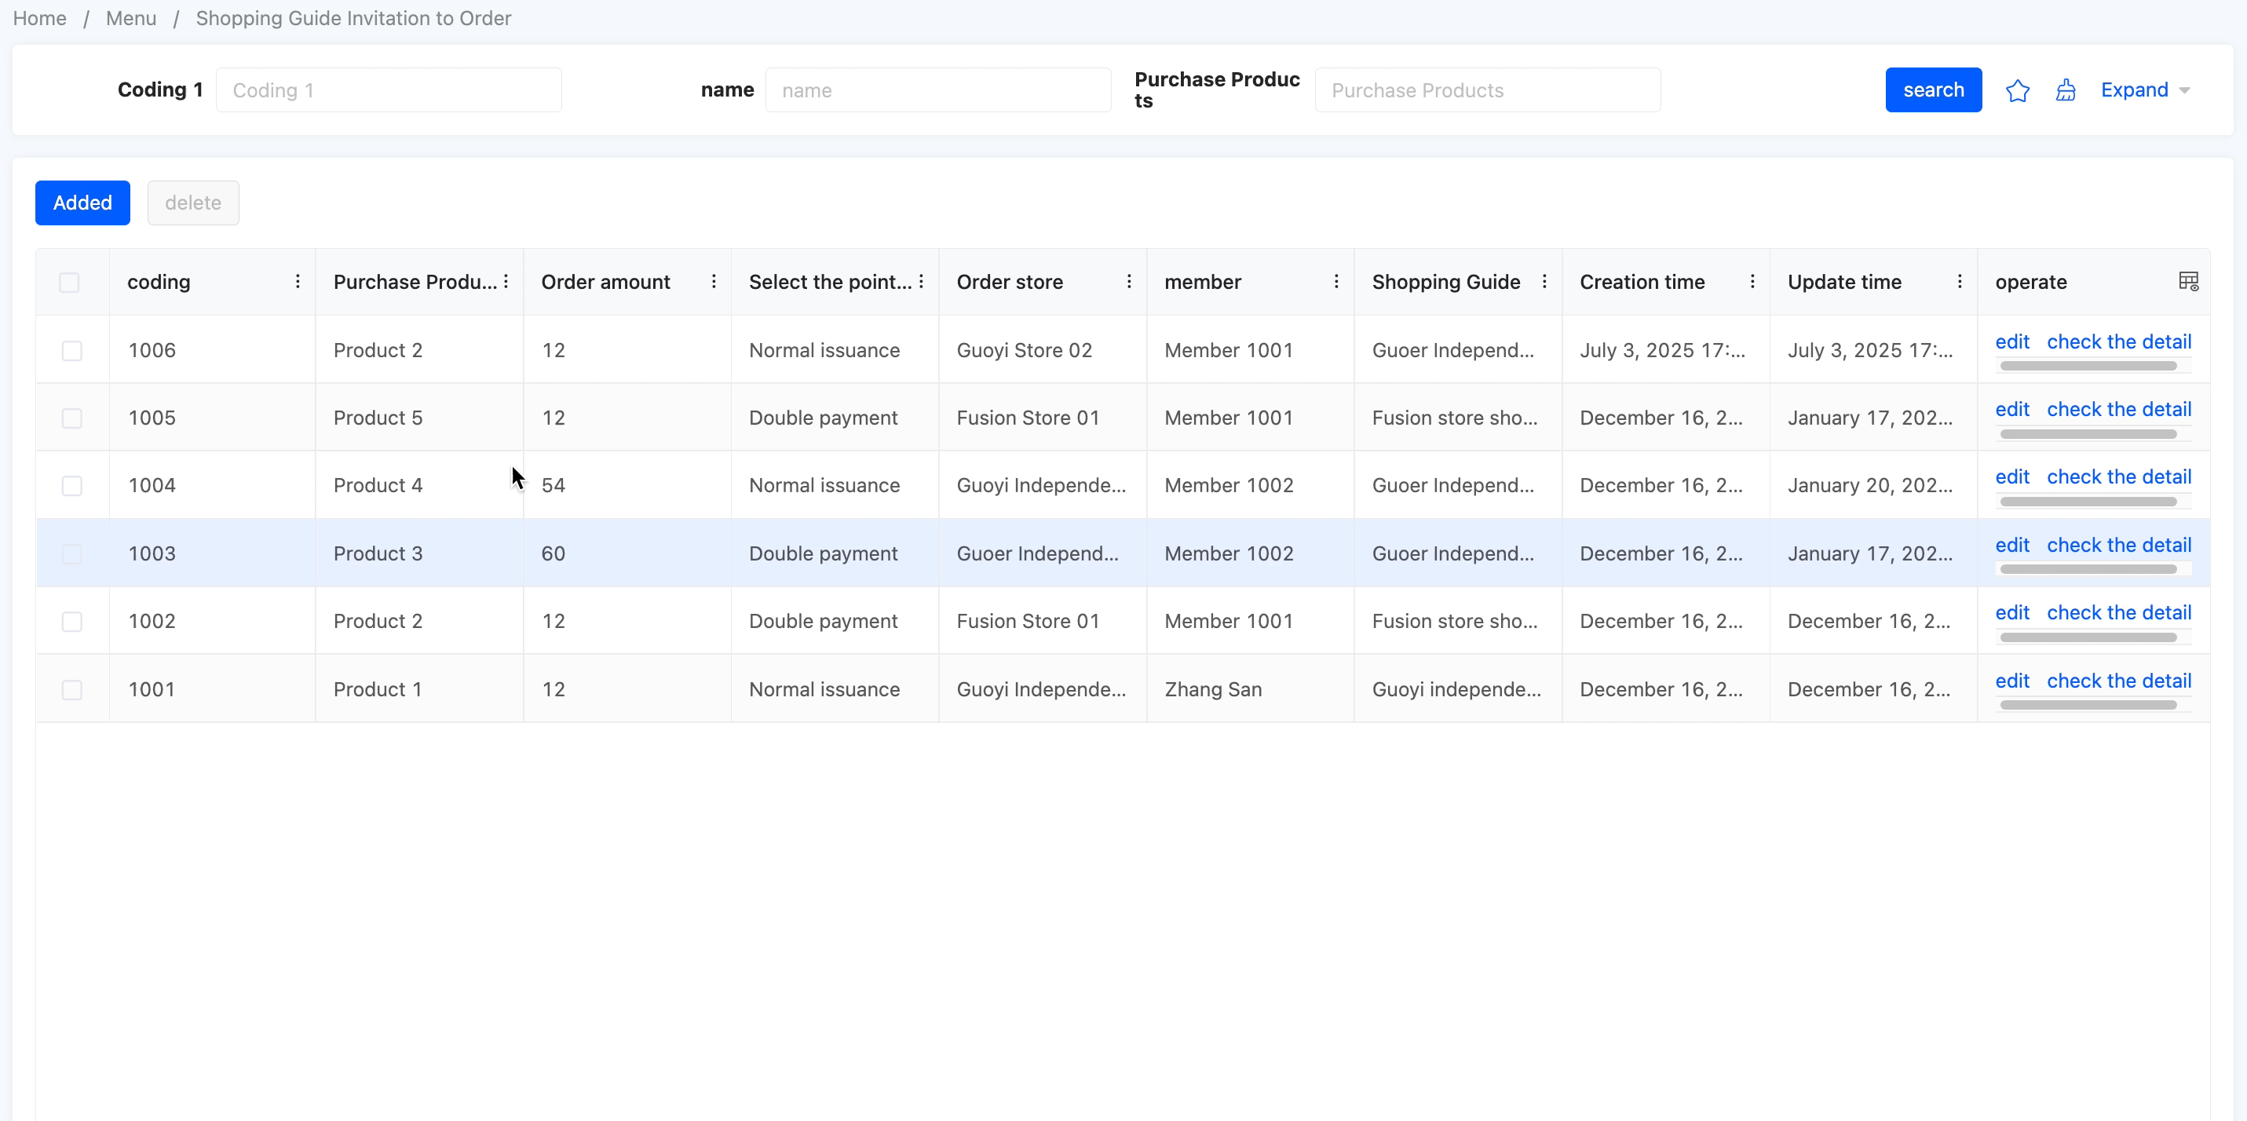The height and width of the screenshot is (1121, 2247).
Task: Open Update time column three-dot menu
Action: 1959,281
